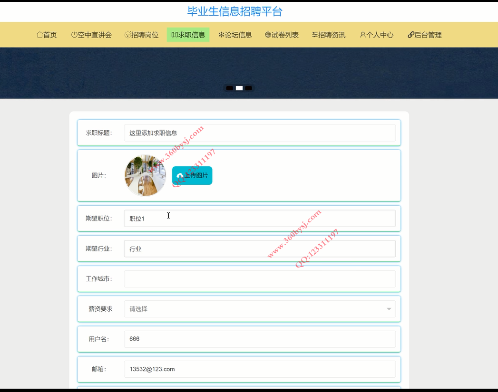Screen dimensions: 498x392
Task: Click the arrow in 薪资要求 selector
Action: coord(389,309)
